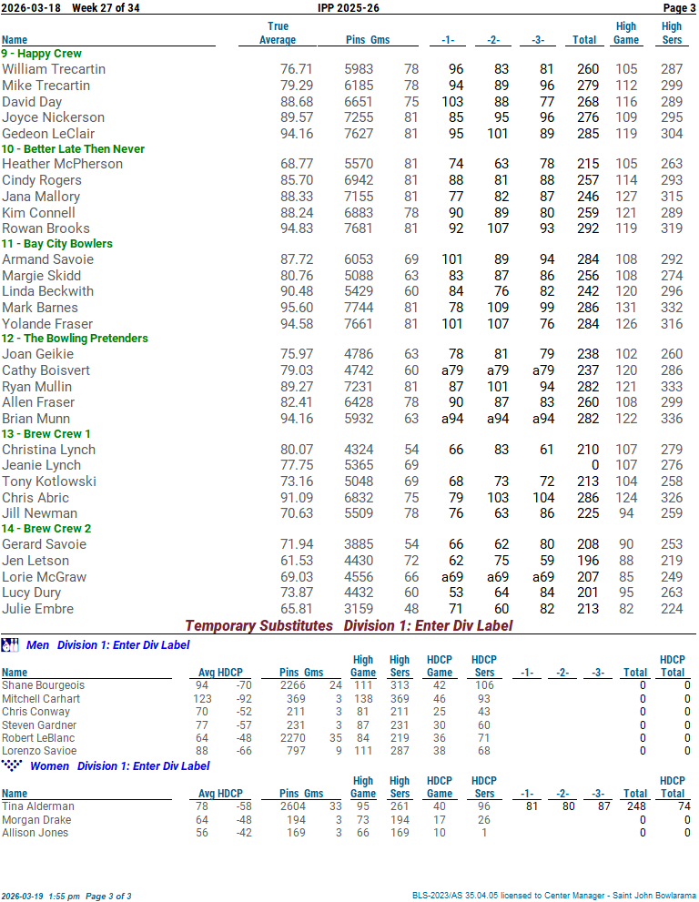Viewport: 699px width, 902px height.
Task: Open team 11 - Bay City Bowlers
Action: point(56,244)
